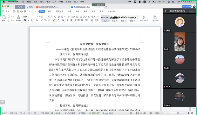
Task: Click the Save icon in quick access toolbar
Action: point(14,11)
